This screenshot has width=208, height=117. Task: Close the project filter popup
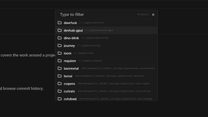pyautogui.click(x=153, y=15)
